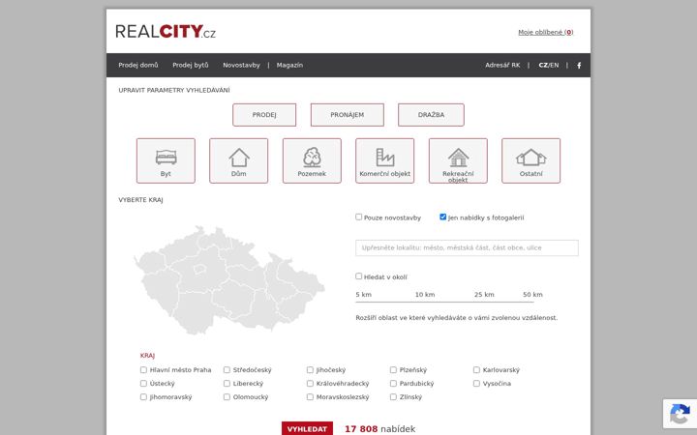Set distance slider to 50 km
The height and width of the screenshot is (435, 697).
(532, 295)
